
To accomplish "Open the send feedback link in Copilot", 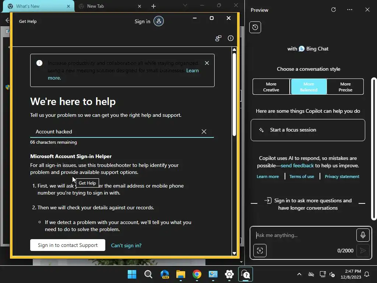I will tap(297, 165).
